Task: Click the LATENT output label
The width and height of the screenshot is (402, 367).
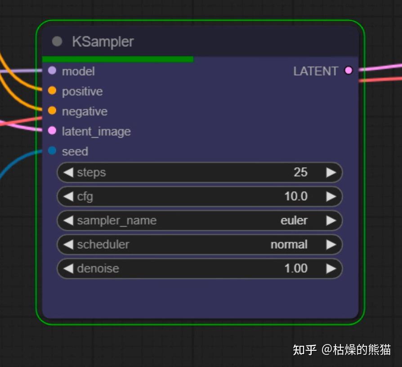Action: click(x=316, y=72)
